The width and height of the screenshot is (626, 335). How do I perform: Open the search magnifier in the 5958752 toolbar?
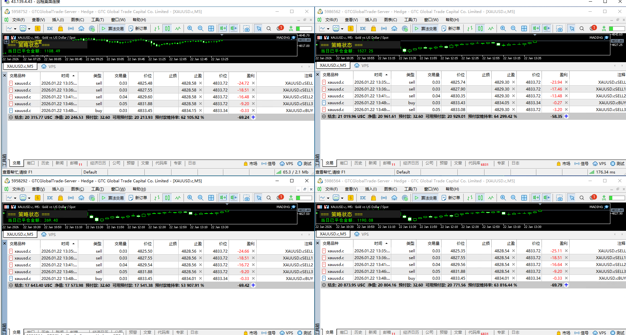pyautogui.click(x=269, y=29)
